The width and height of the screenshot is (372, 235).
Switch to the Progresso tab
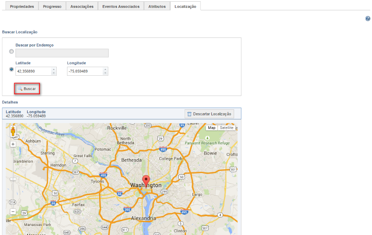click(x=52, y=6)
